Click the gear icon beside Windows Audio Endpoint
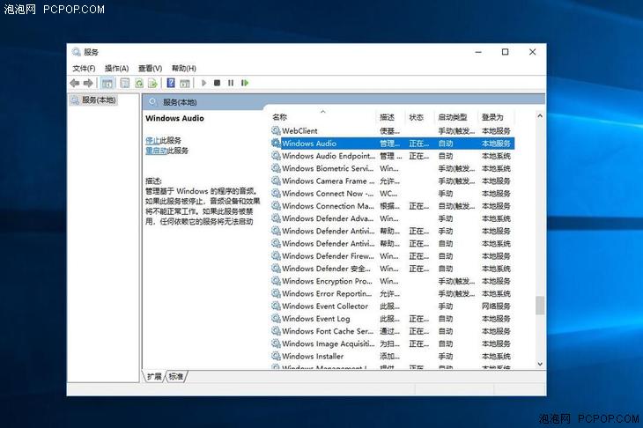 [x=276, y=156]
